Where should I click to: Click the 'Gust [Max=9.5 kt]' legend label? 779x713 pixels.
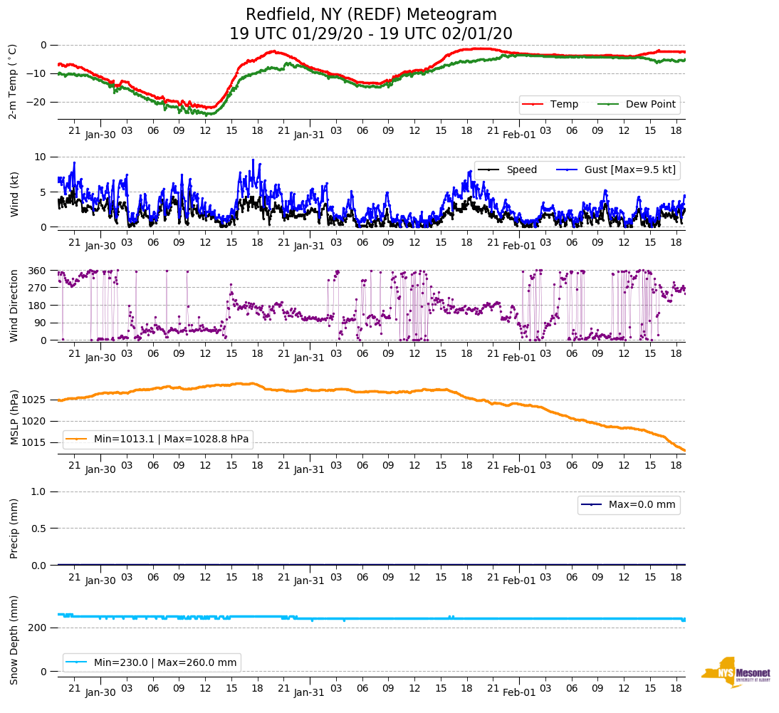(628, 170)
